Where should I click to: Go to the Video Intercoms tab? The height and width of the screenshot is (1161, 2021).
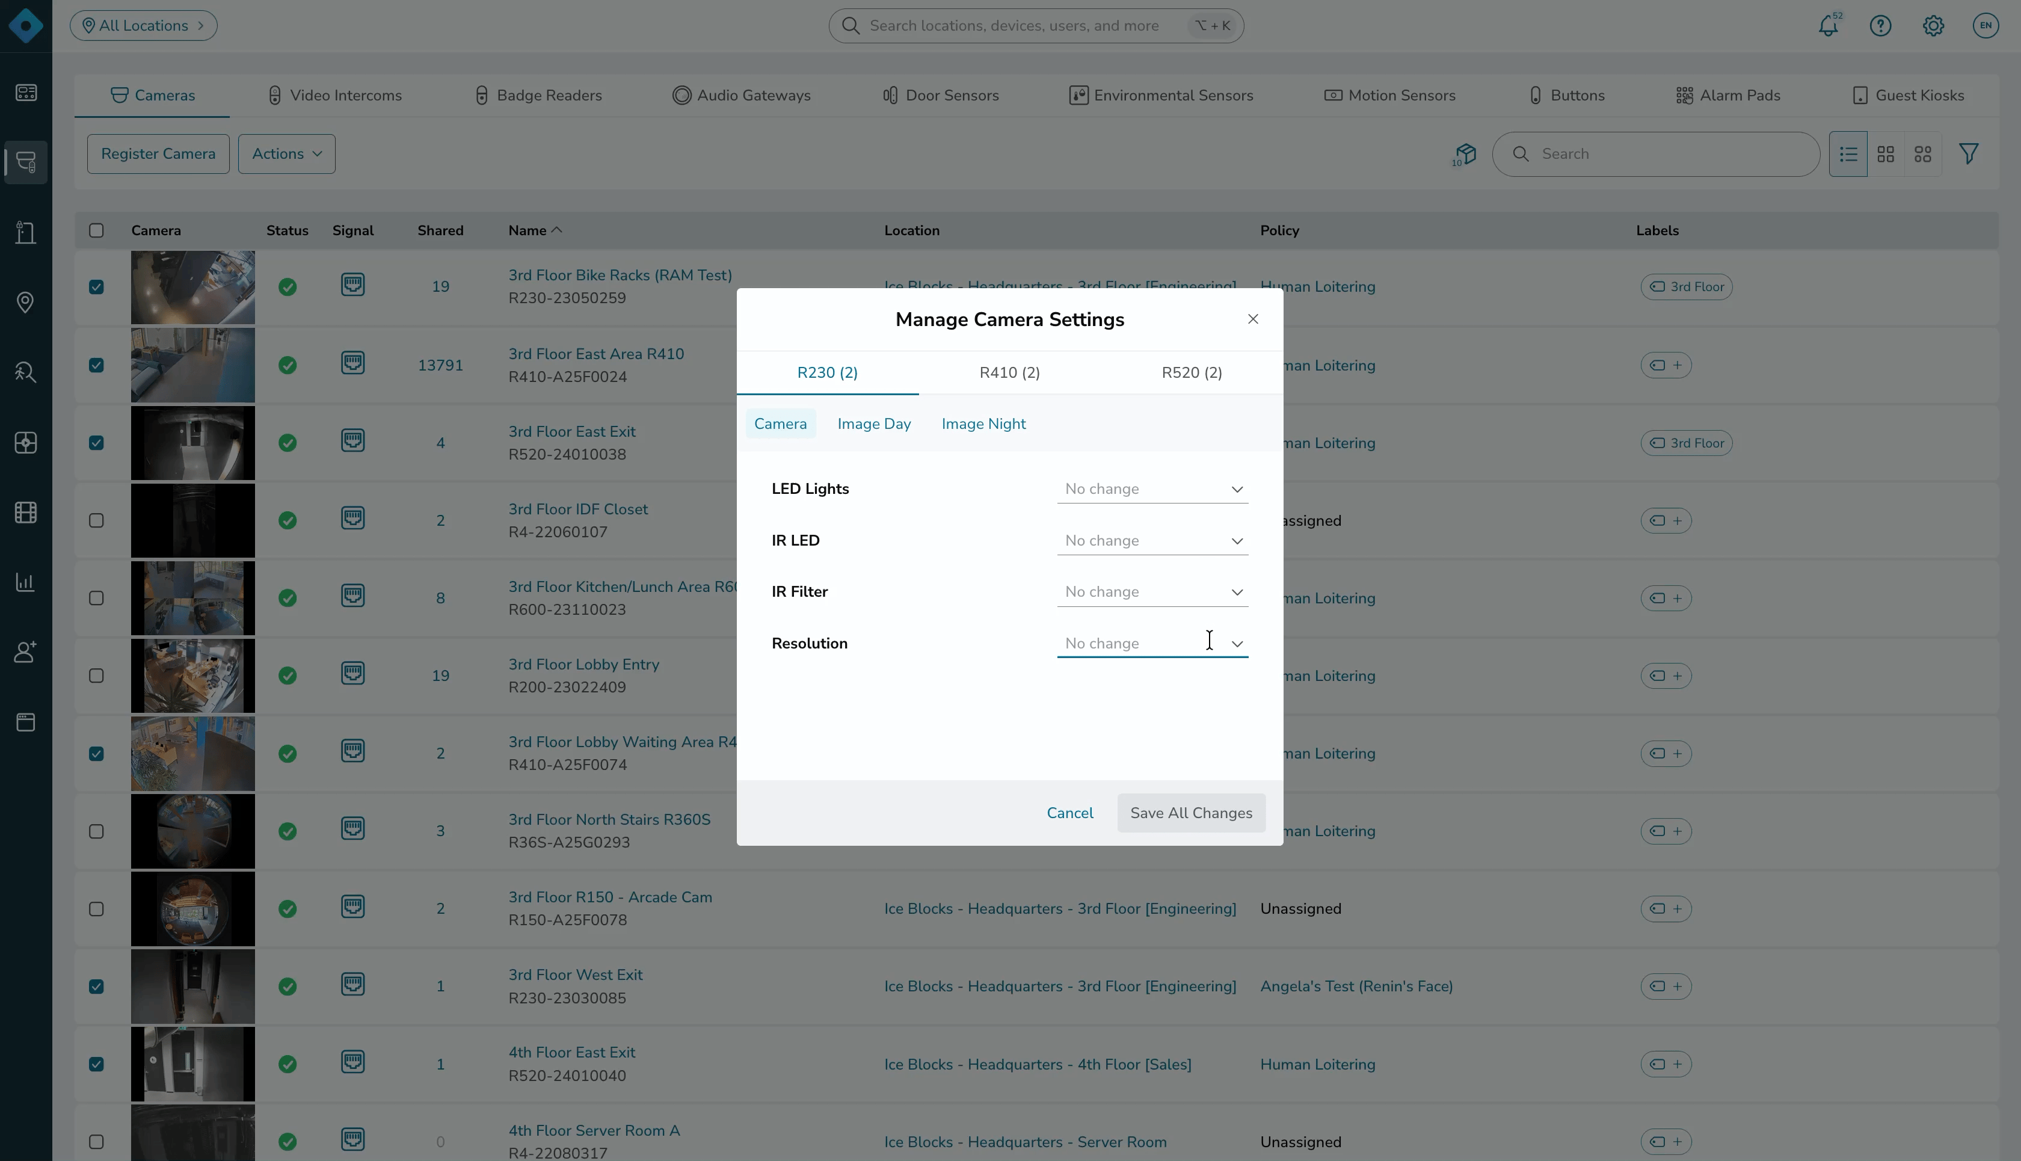pos(335,96)
